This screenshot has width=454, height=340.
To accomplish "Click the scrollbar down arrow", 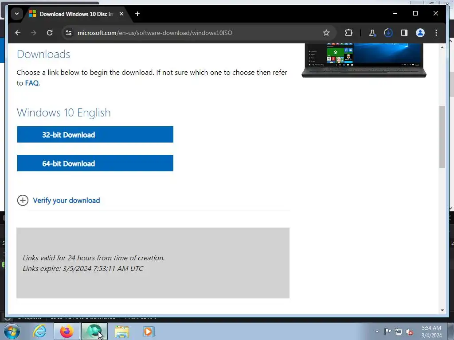I will [x=442, y=310].
